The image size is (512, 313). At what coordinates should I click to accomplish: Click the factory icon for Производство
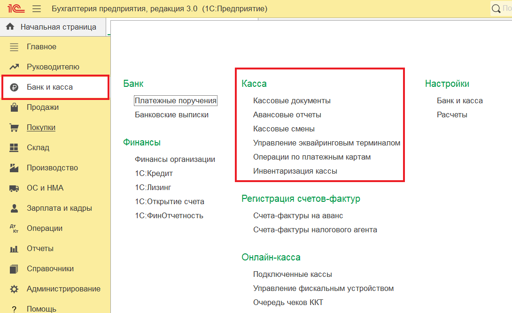point(14,168)
